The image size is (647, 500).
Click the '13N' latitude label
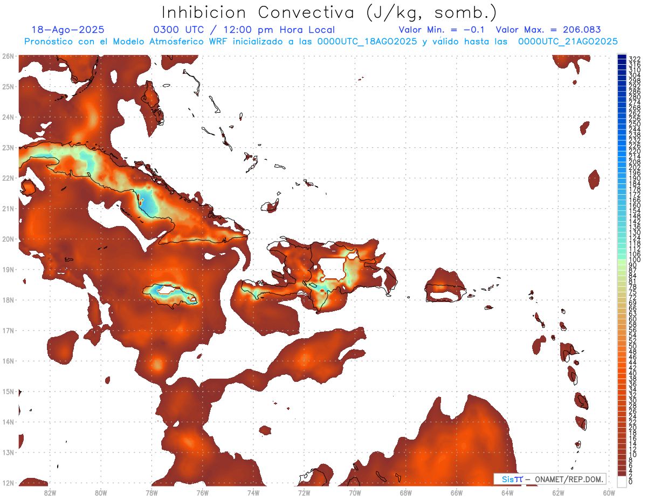(x=8, y=453)
